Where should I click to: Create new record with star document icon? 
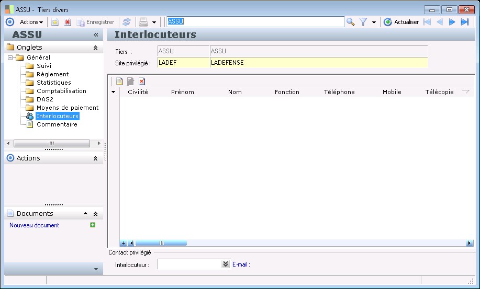click(55, 22)
